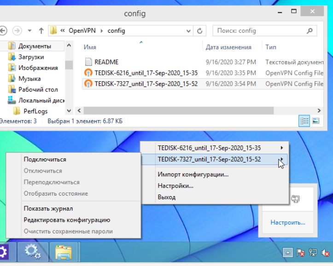333x266 pixels.
Task: Open the recent locations dropdown arrow
Action: tap(30, 31)
